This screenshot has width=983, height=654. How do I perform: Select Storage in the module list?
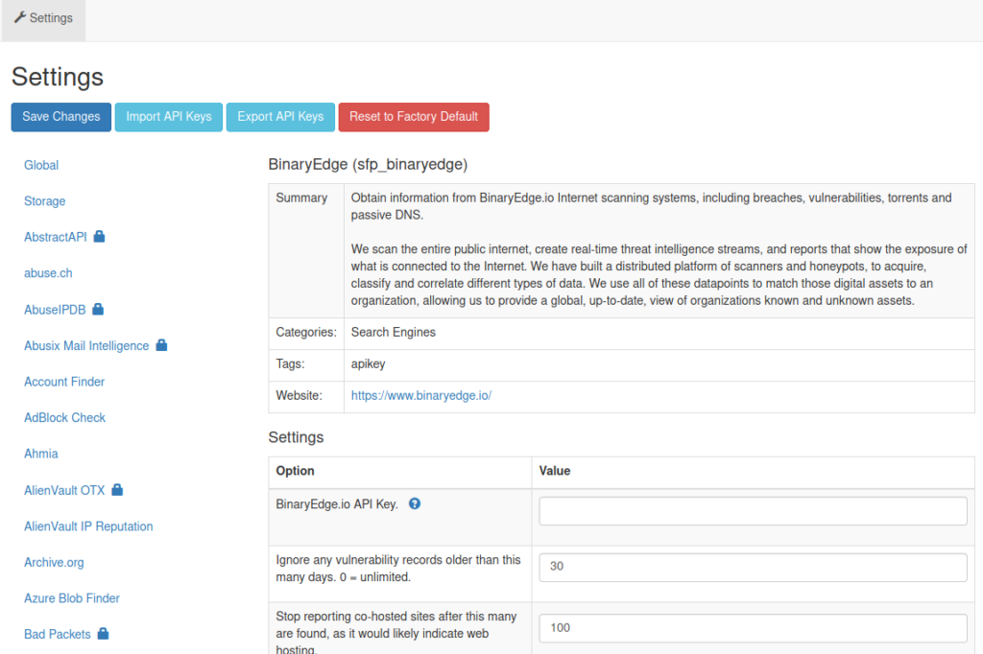coord(44,201)
